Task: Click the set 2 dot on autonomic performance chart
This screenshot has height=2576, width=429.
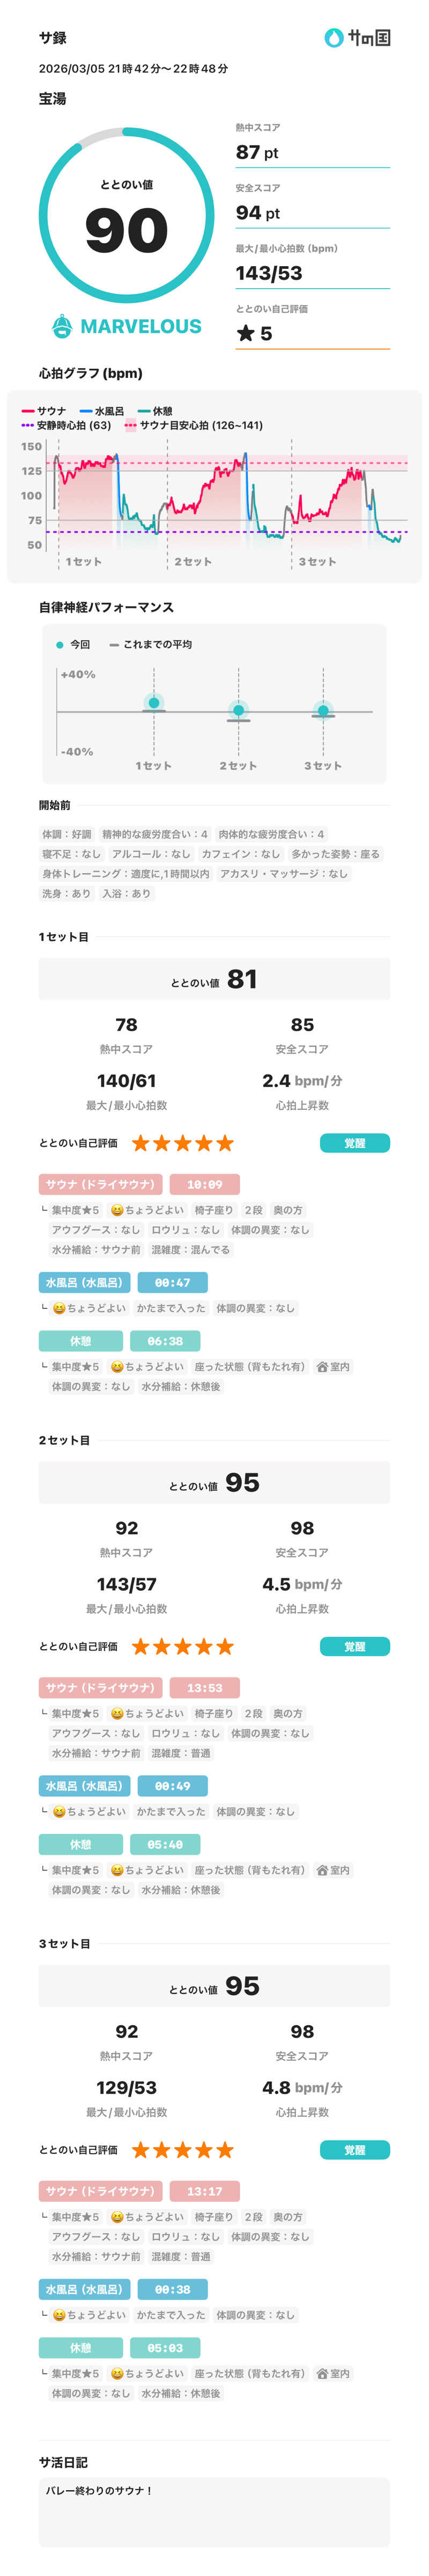Action: tap(238, 710)
